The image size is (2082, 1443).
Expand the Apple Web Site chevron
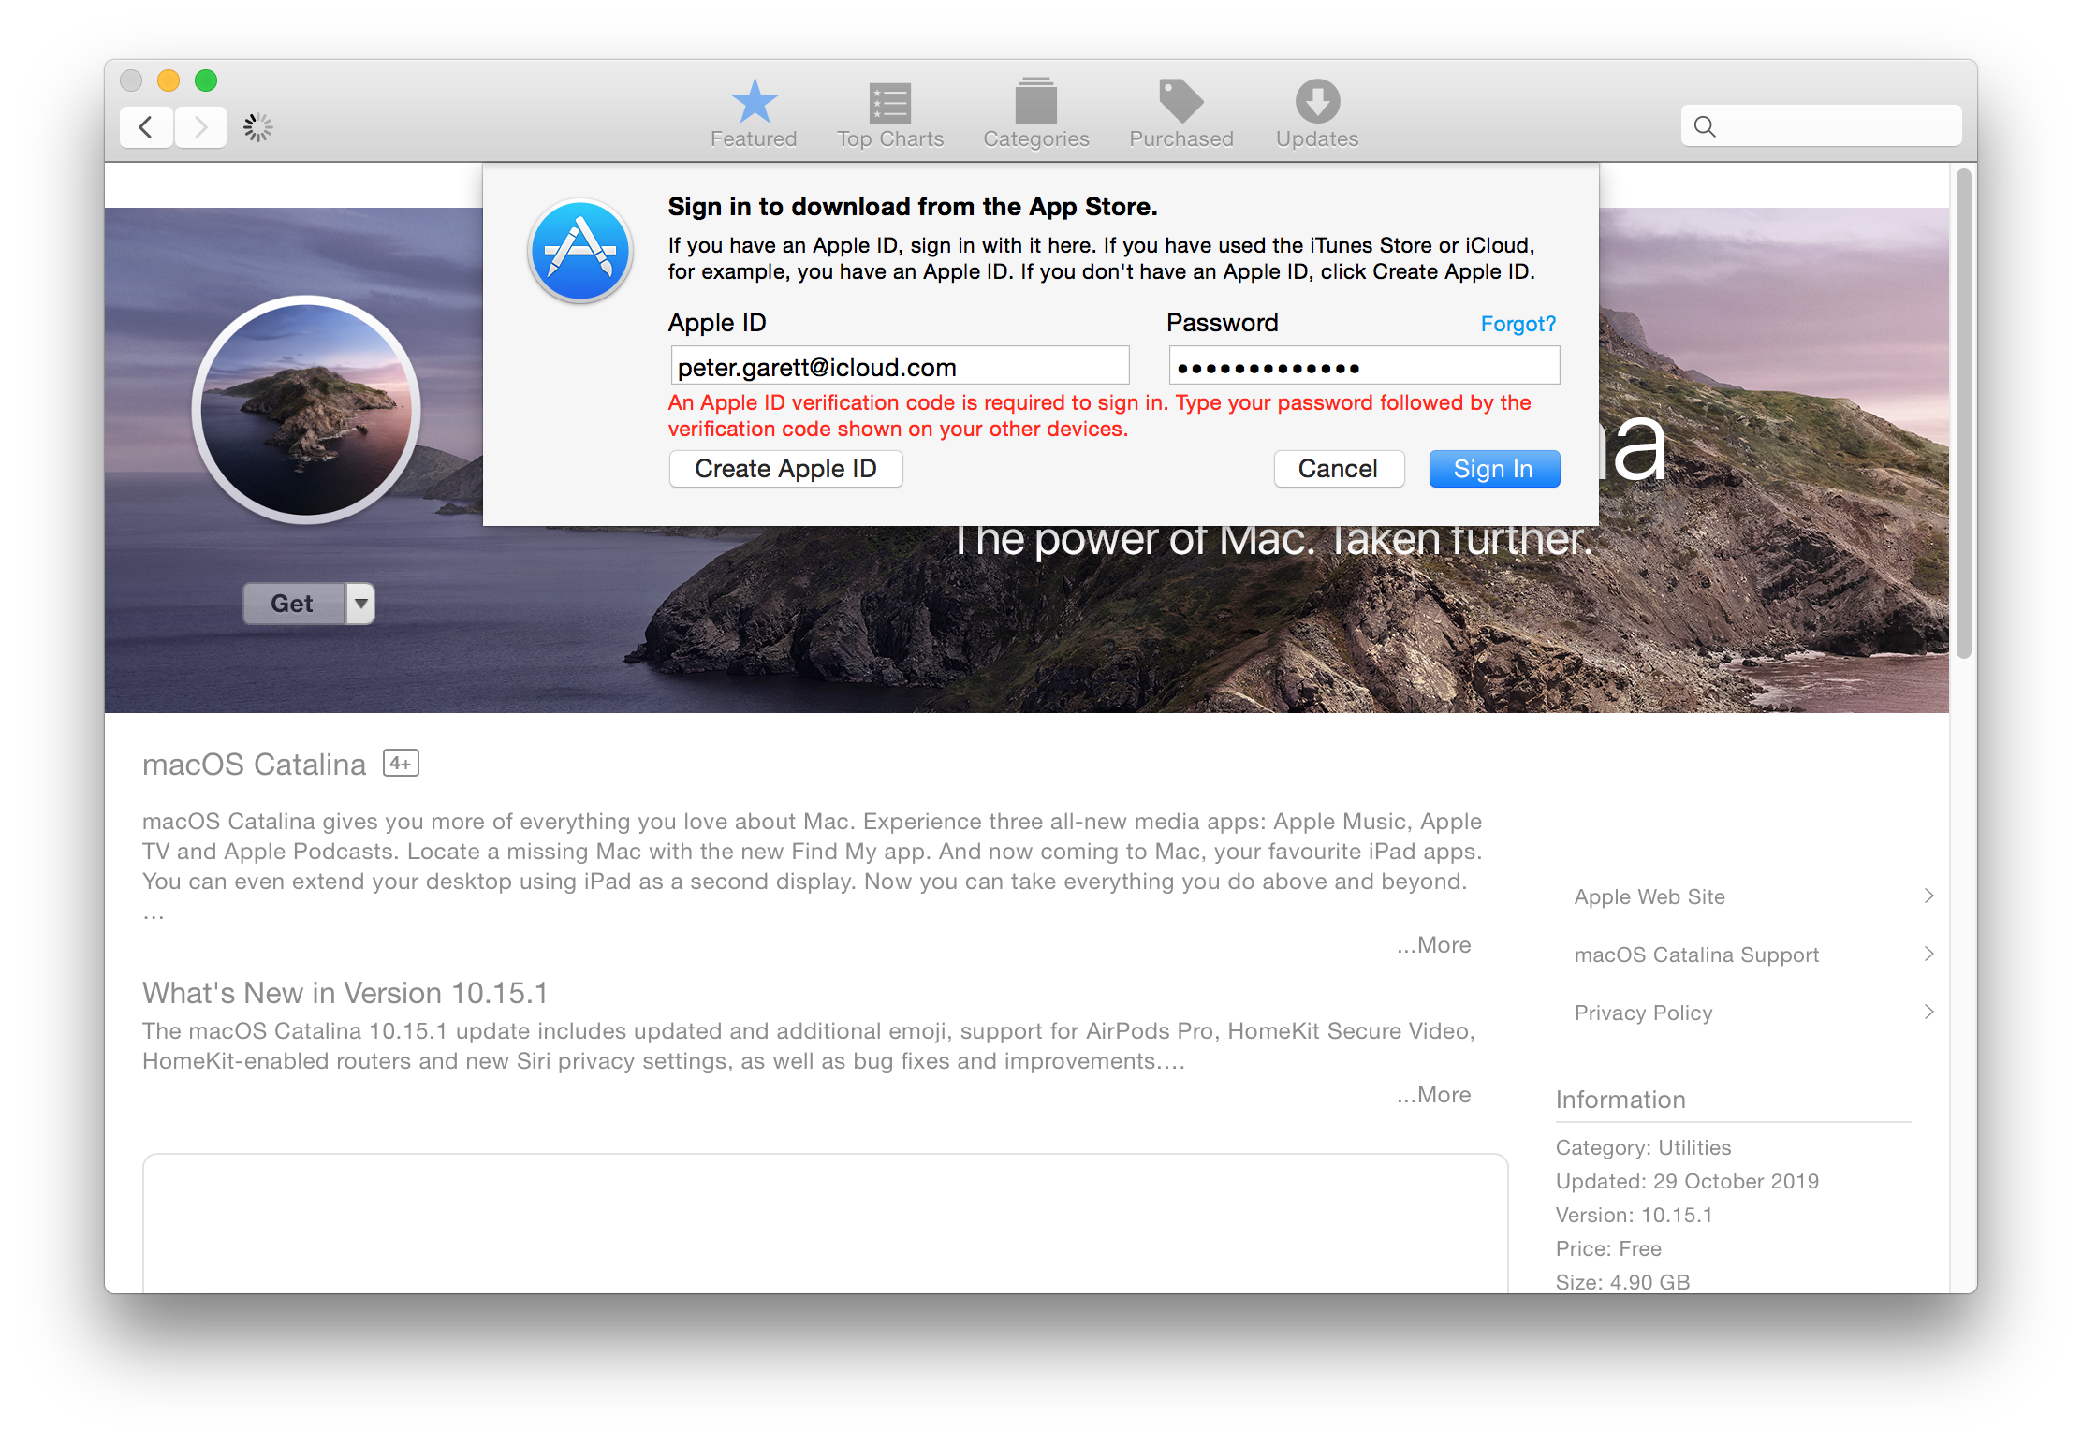click(x=1928, y=896)
